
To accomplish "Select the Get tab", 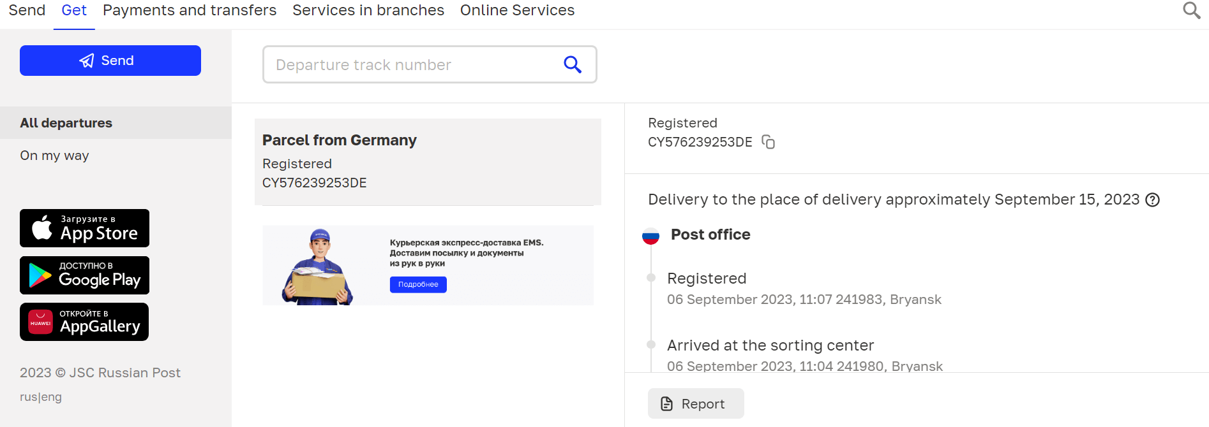I will click(74, 11).
